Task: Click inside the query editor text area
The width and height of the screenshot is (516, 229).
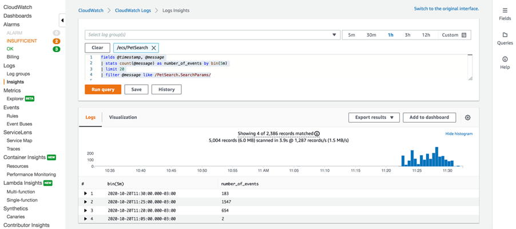Action: 279,67
